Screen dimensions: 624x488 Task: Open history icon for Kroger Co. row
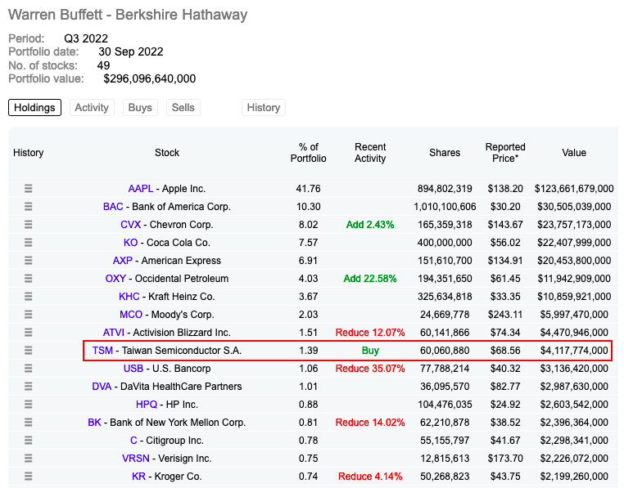[x=29, y=476]
